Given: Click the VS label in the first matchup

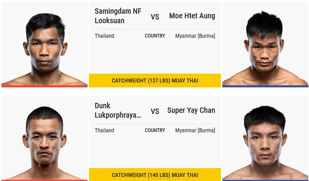Looking at the screenshot, I should coord(155,17).
